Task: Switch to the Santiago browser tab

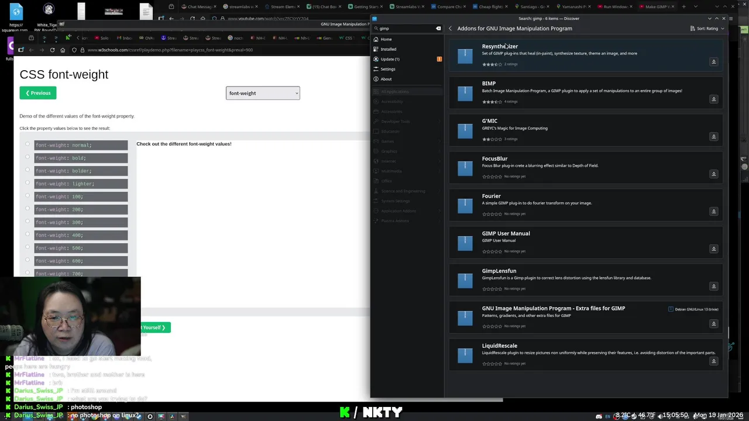Action: [x=531, y=6]
